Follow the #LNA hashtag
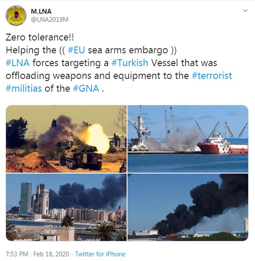The width and height of the screenshot is (255, 261). click(x=18, y=63)
